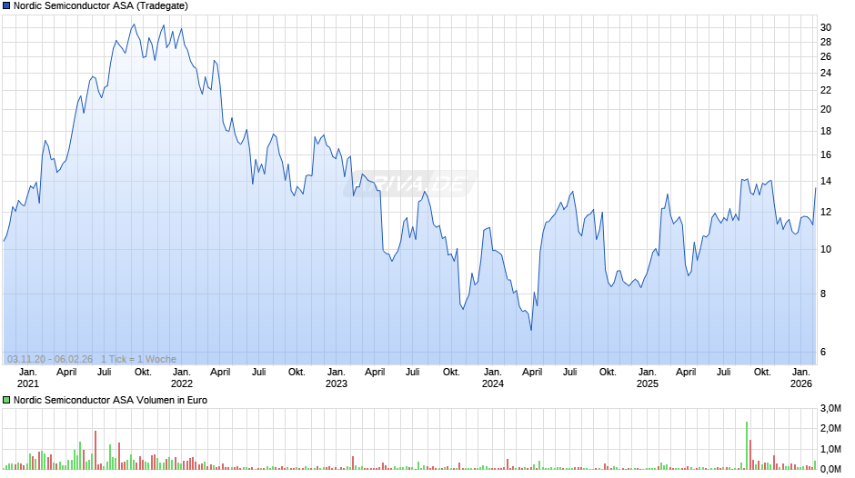Click the price axis value 18
The width and height of the screenshot is (855, 478).
tap(826, 132)
